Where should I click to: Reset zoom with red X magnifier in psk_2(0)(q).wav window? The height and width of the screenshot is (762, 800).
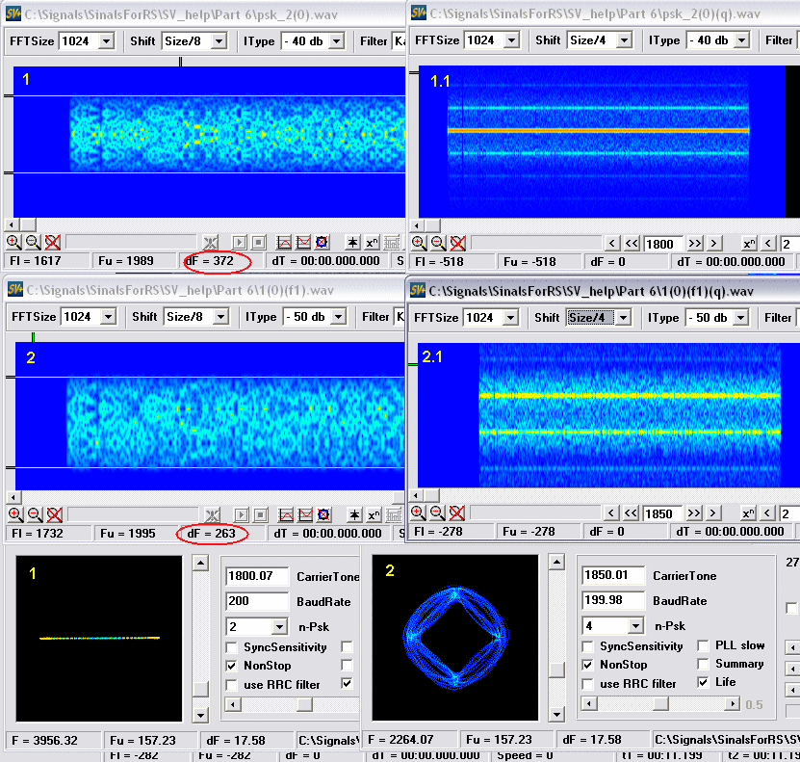point(458,243)
